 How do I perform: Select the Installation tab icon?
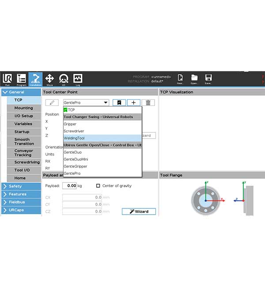click(35, 79)
